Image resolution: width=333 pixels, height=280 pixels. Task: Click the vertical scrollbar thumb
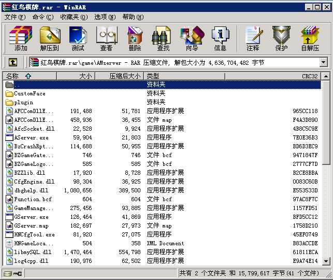point(326,122)
